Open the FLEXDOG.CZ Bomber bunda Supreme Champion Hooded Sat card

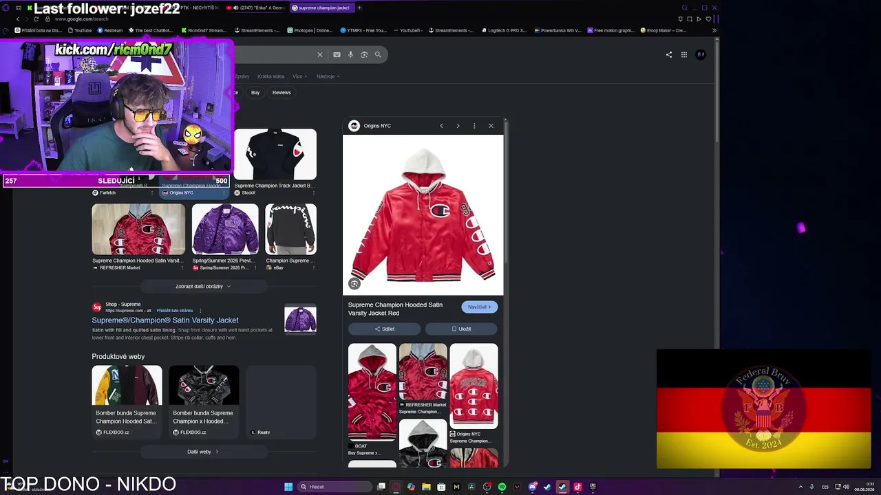coord(127,401)
